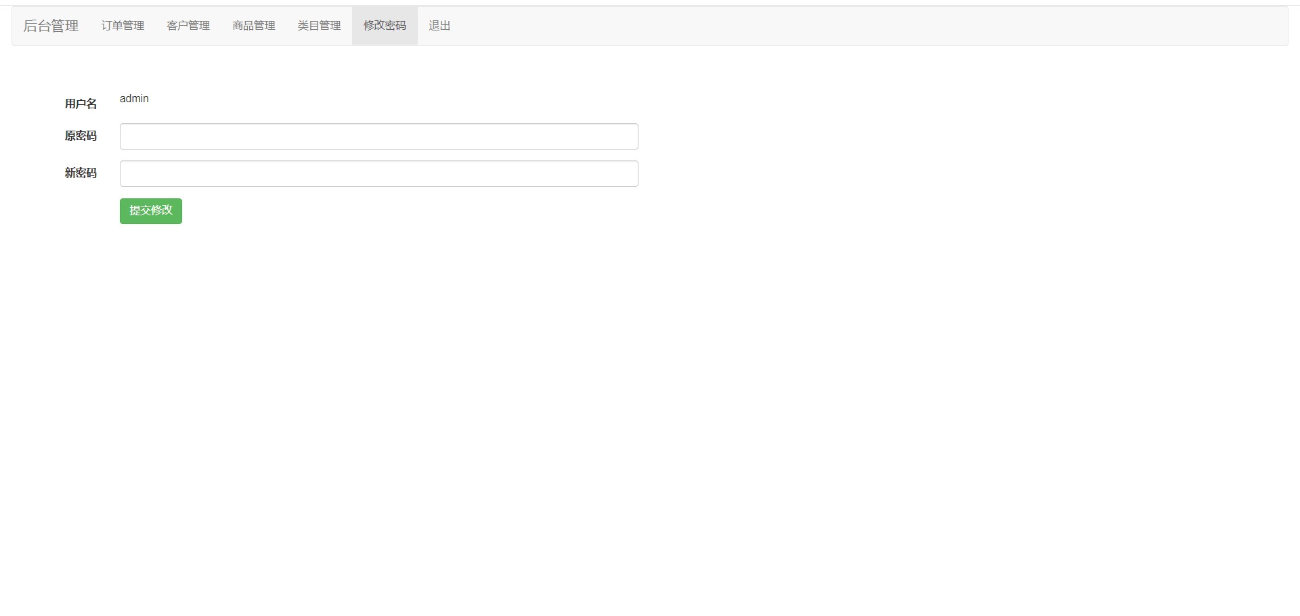Click the 用户名 field label

81,104
